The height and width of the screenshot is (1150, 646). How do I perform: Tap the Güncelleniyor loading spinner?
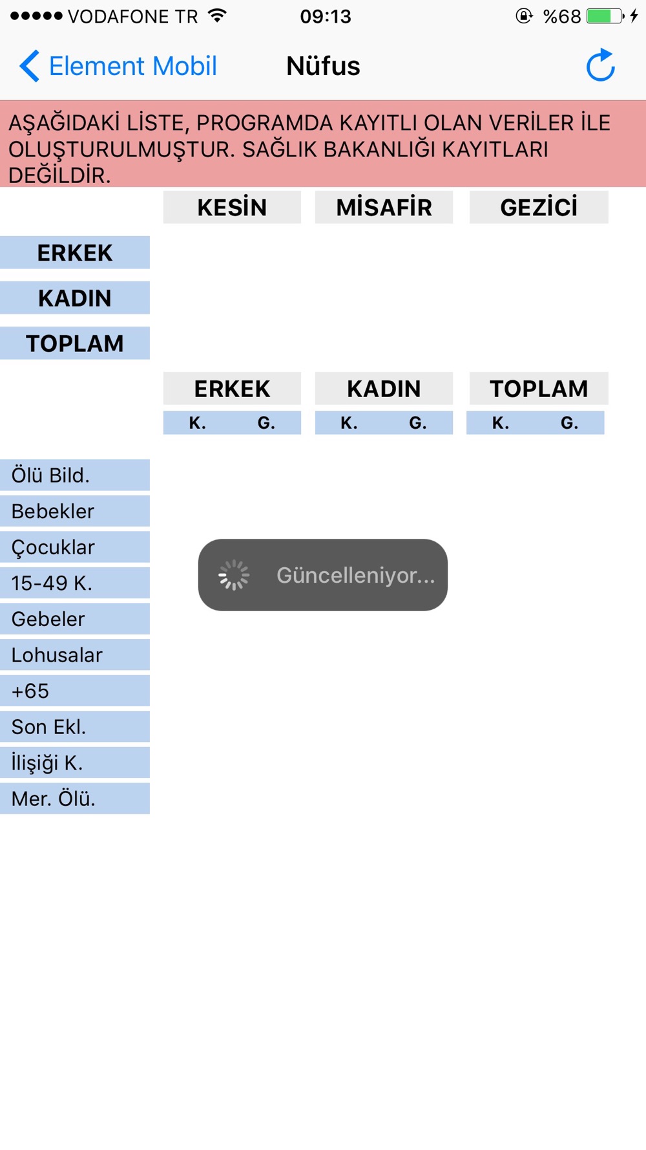pyautogui.click(x=234, y=575)
